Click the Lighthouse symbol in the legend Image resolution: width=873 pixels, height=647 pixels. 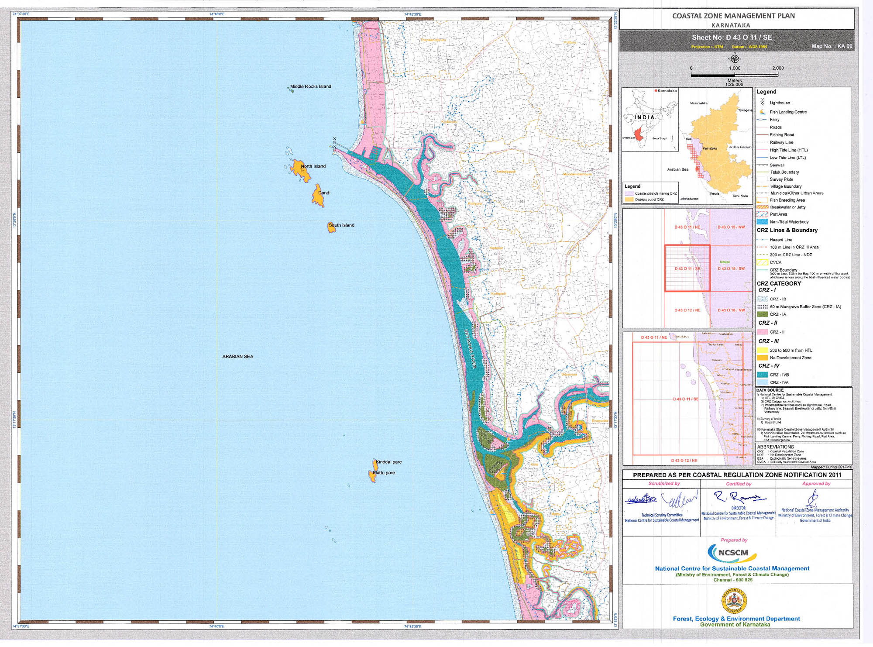tap(762, 102)
